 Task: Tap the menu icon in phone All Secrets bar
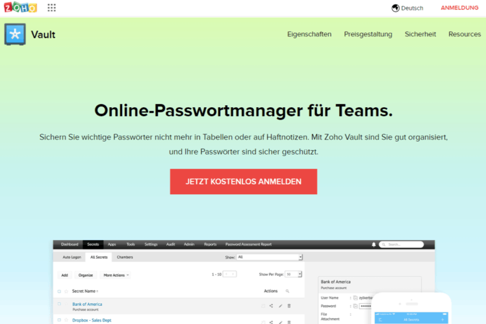(x=380, y=319)
